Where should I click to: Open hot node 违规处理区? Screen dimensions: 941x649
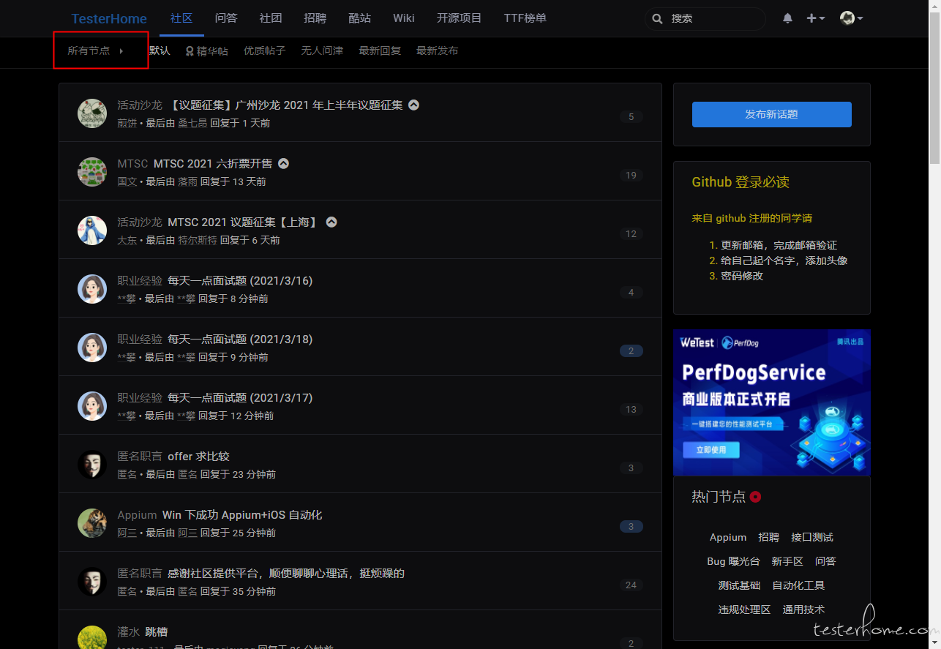[744, 609]
